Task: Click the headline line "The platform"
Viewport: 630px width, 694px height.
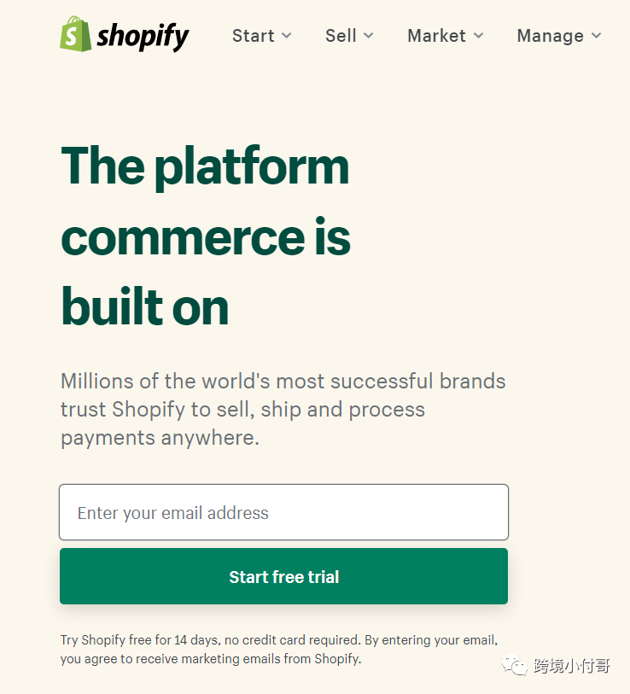Action: 205,165
